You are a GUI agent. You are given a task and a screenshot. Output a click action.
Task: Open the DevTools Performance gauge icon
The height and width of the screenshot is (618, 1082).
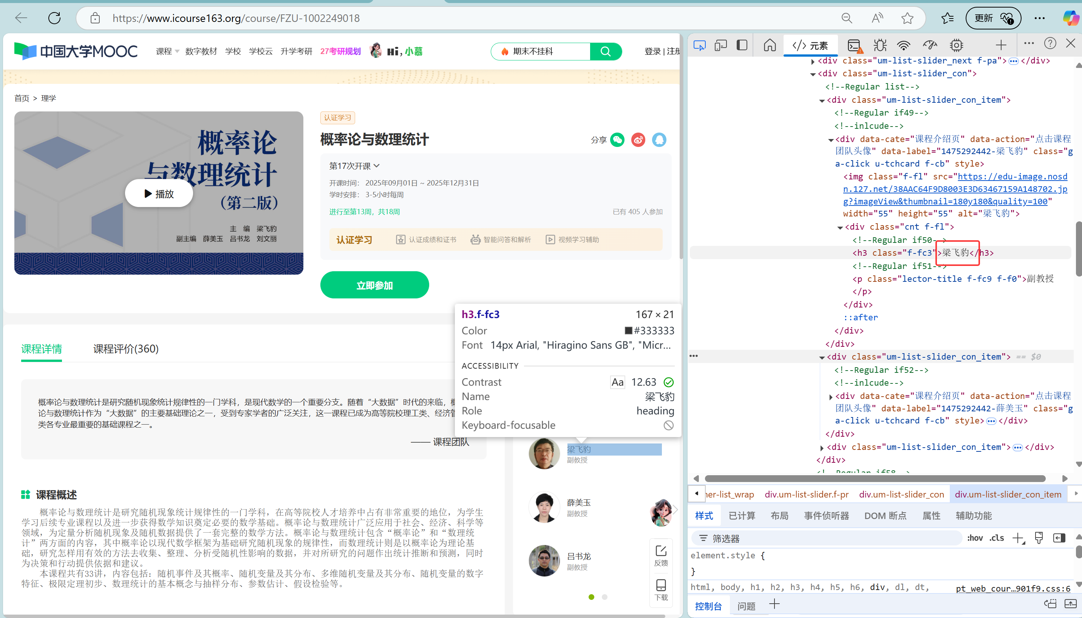click(930, 45)
